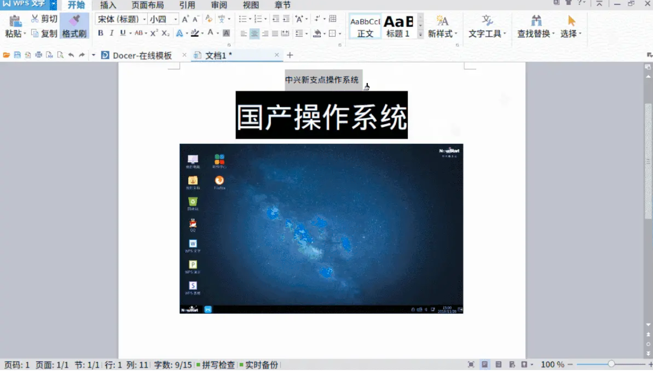Apply text highlight color

195,33
